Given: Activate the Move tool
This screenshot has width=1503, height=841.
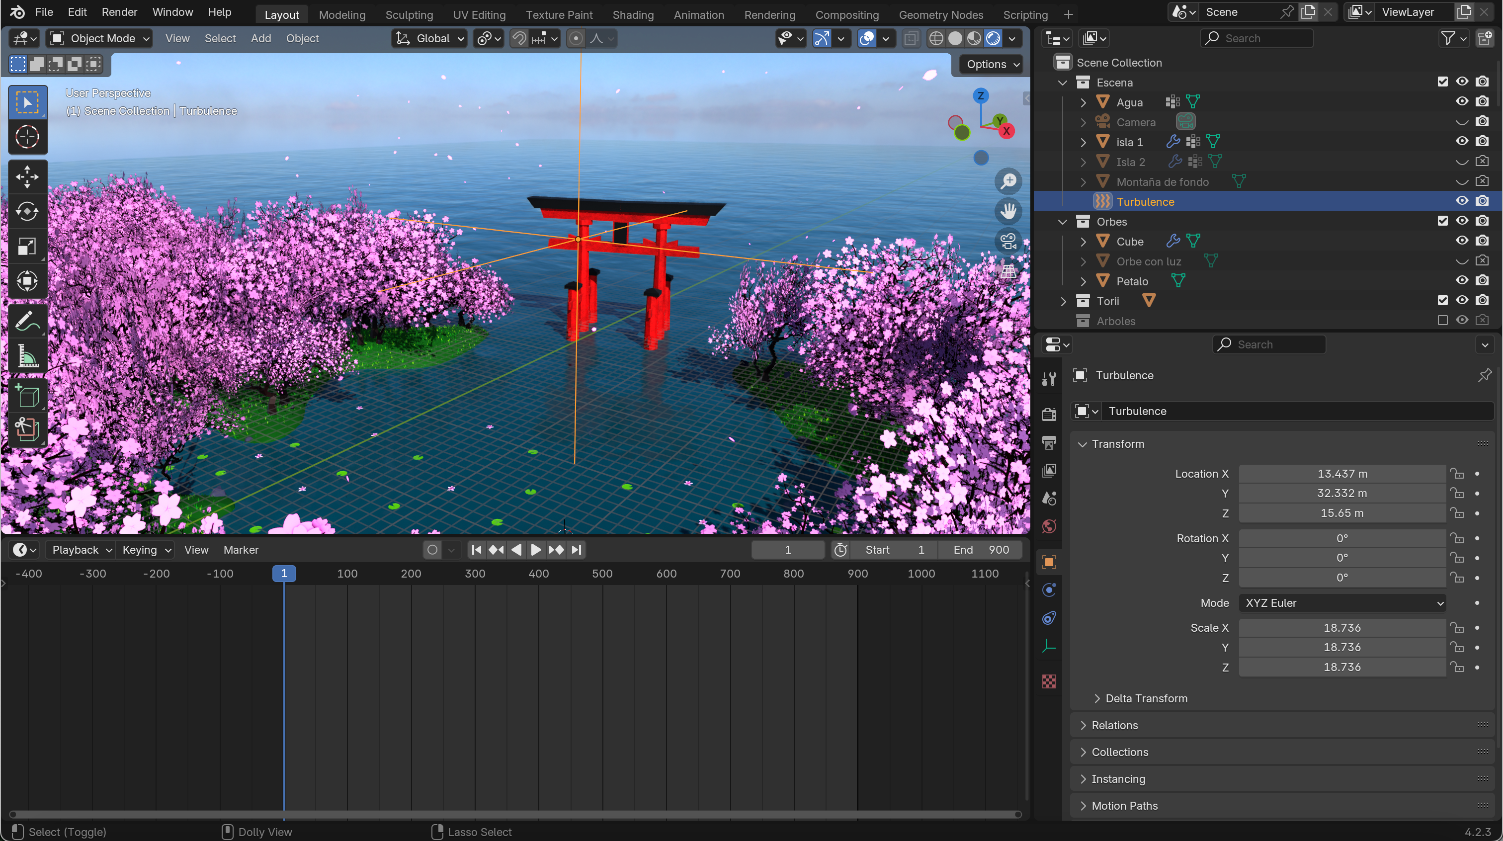Looking at the screenshot, I should tap(27, 176).
